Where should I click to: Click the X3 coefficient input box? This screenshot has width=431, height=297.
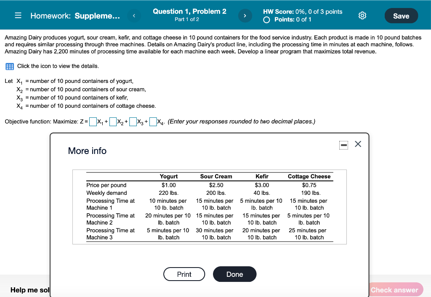(133, 122)
